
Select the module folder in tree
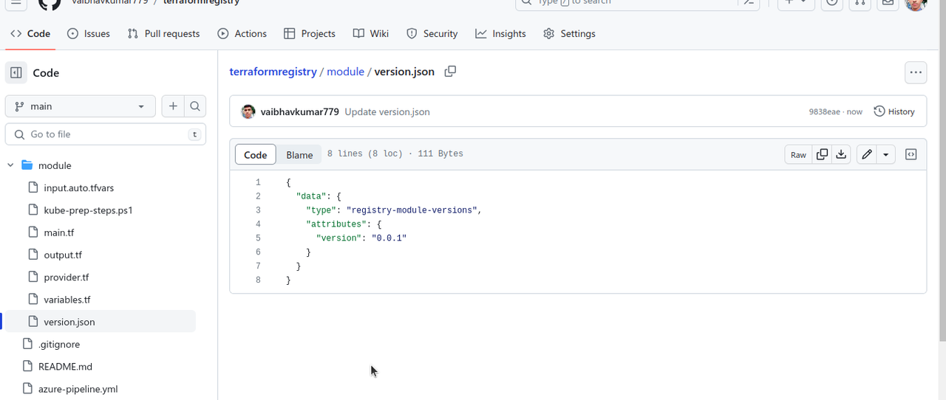click(55, 165)
